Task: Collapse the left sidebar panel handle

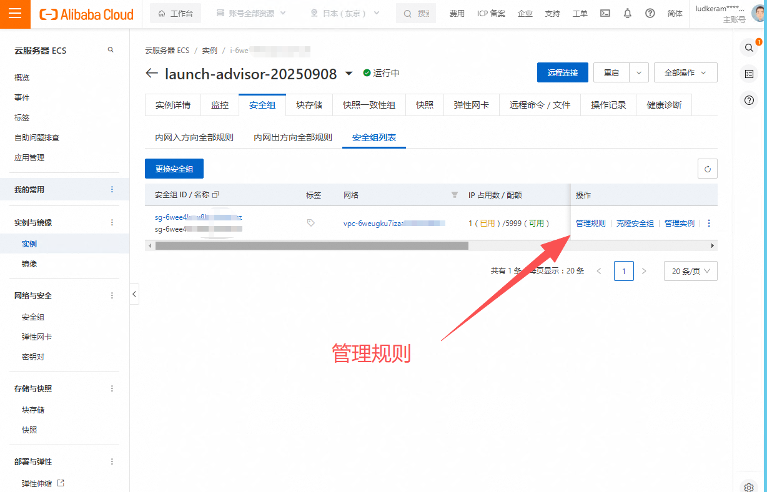Action: pos(134,294)
